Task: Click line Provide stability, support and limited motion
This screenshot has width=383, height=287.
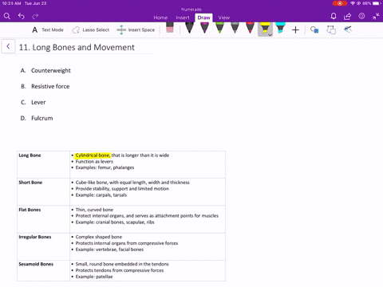Action: pos(122,189)
